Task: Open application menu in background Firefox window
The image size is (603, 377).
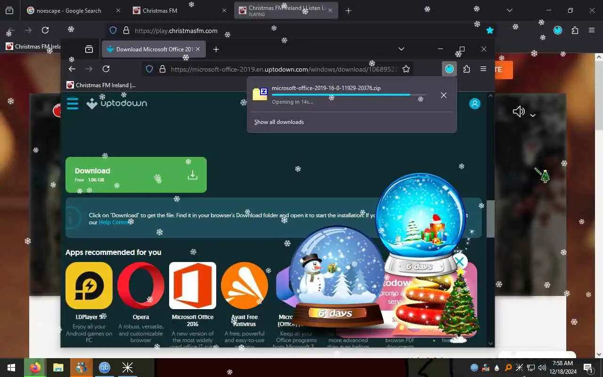Action: point(592,30)
